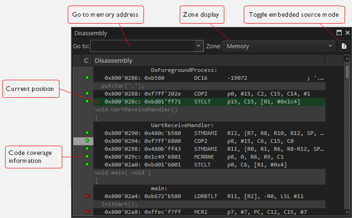Image resolution: width=352 pixels, height=218 pixels.
Task: Click green coverage diamond at 0x800'02a0
Action: coord(87,164)
